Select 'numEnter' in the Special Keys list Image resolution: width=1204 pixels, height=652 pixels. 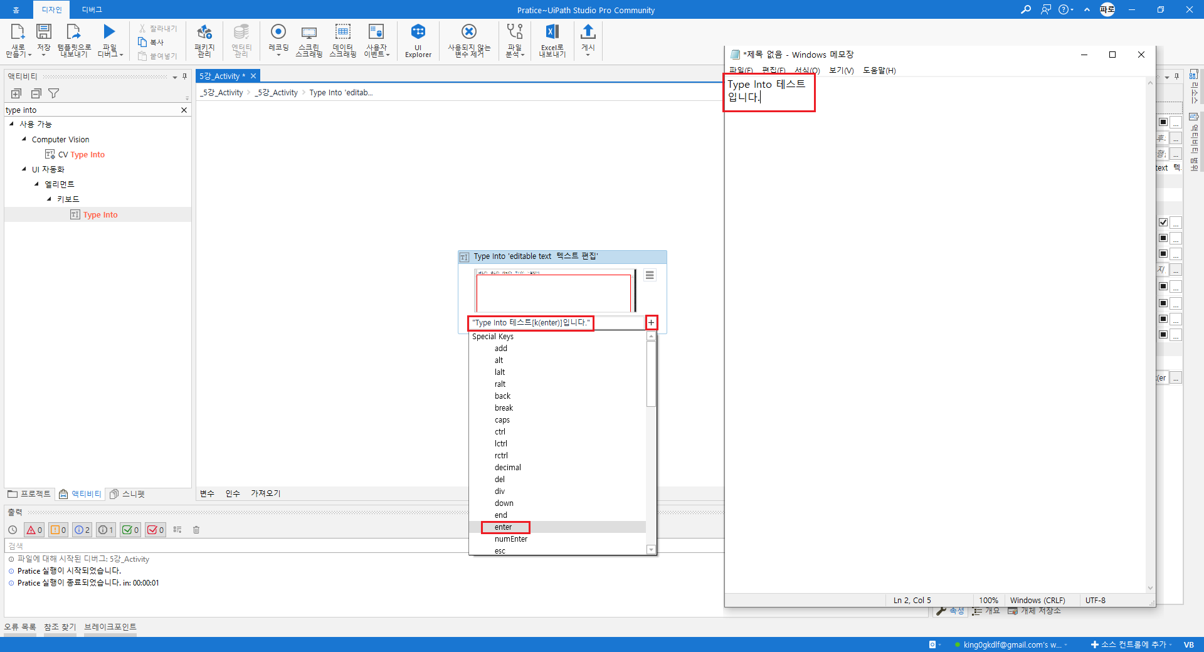(511, 539)
